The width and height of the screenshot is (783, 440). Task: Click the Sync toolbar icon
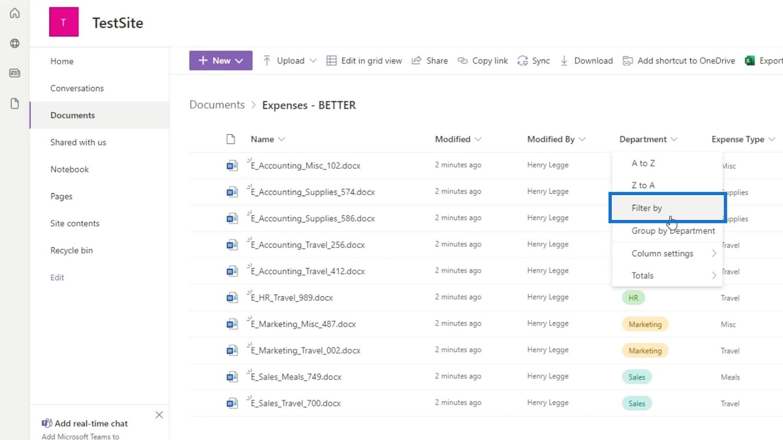[x=523, y=61]
